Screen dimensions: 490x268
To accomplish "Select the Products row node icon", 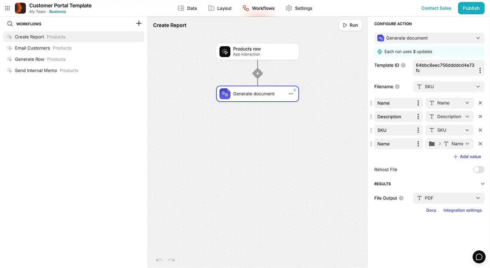I will coord(225,51).
